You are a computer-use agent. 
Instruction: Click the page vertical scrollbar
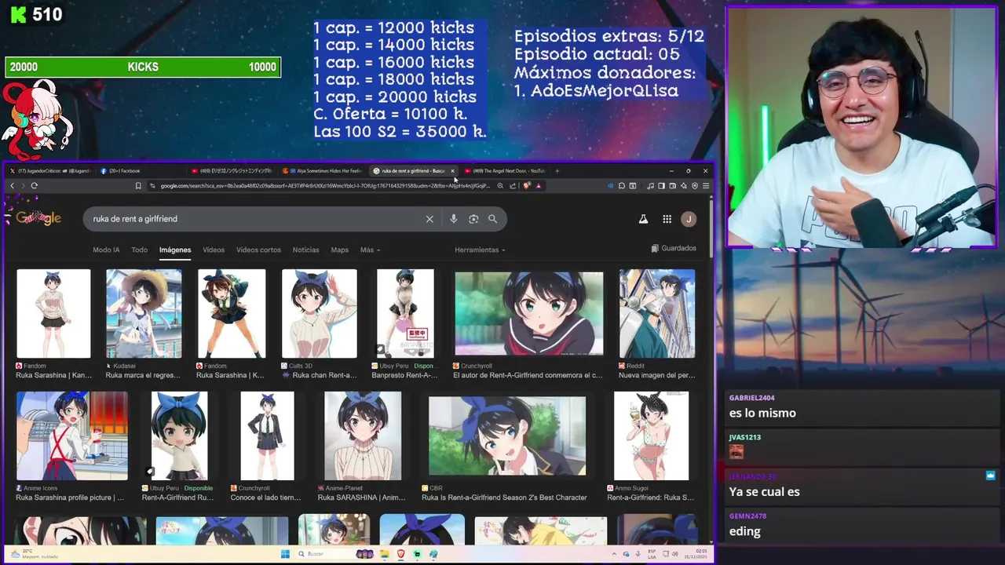pyautogui.click(x=711, y=228)
